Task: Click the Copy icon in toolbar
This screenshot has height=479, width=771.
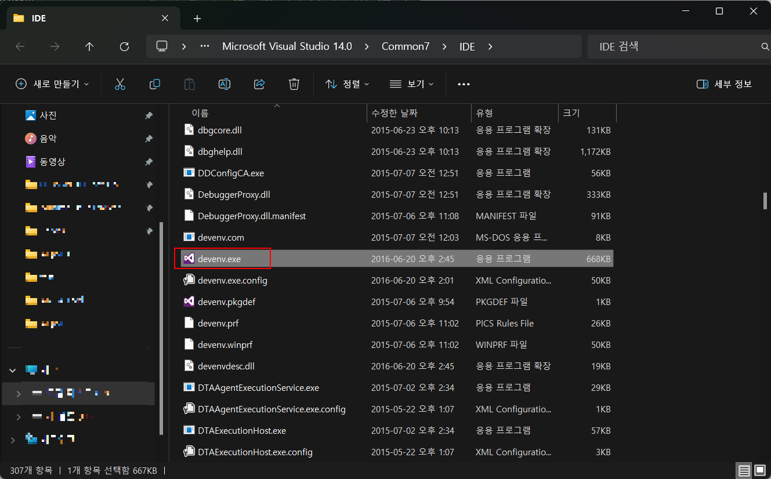Action: pyautogui.click(x=155, y=84)
